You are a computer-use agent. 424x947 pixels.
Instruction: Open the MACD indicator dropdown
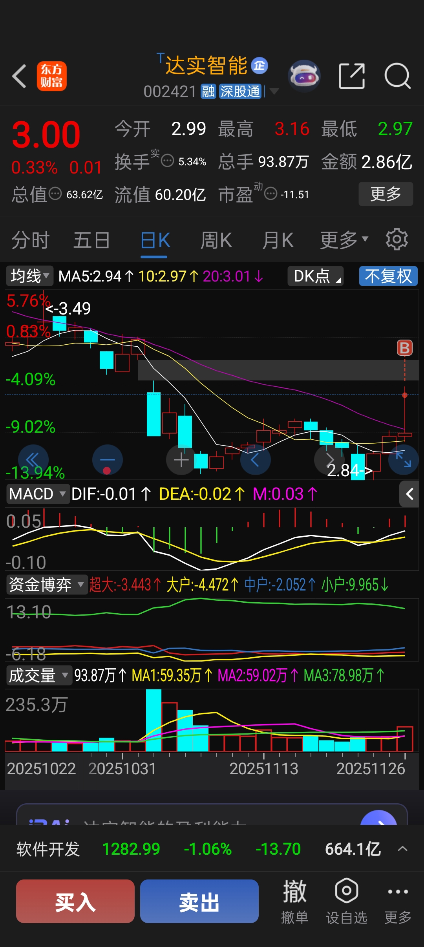pos(37,494)
